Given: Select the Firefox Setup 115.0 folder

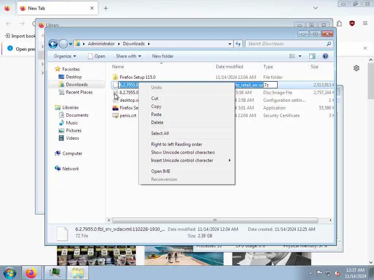Looking at the screenshot, I should point(137,77).
